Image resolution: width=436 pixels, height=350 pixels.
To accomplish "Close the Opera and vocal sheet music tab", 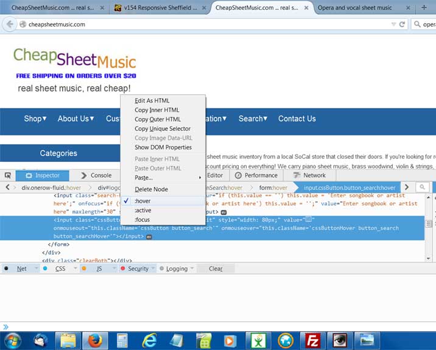I will pyautogui.click(x=408, y=8).
